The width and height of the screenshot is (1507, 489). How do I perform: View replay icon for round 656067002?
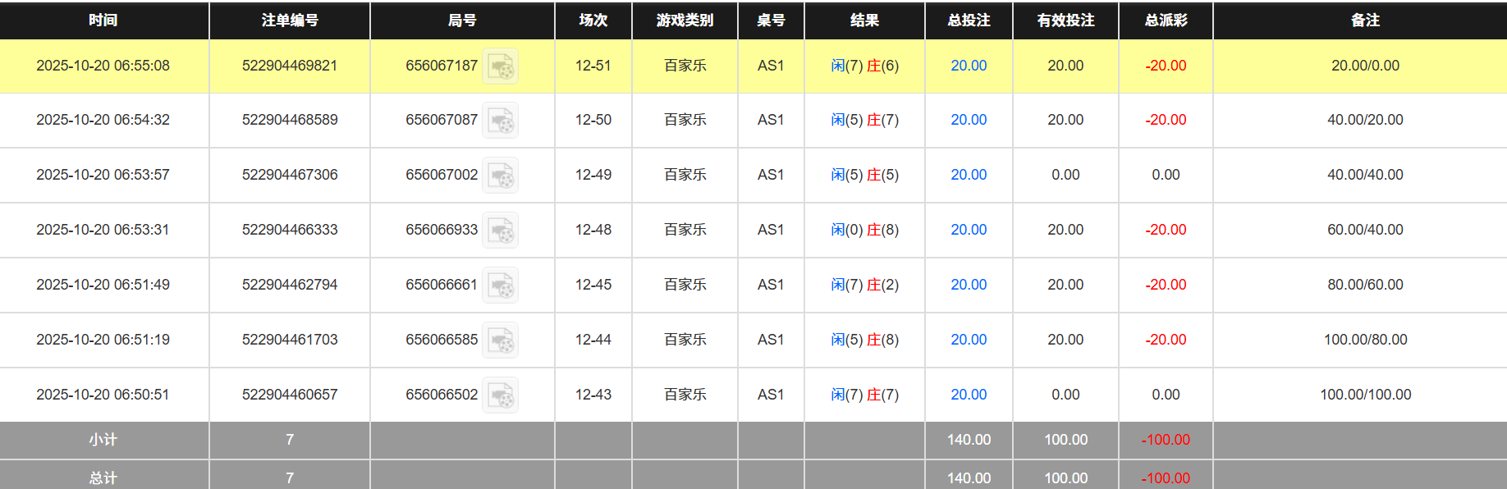[501, 176]
